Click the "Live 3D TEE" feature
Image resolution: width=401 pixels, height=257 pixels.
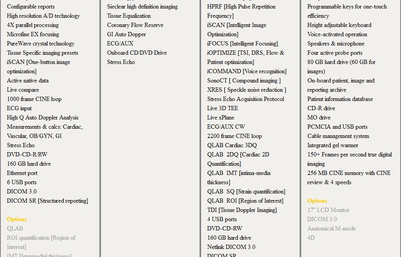(222, 108)
